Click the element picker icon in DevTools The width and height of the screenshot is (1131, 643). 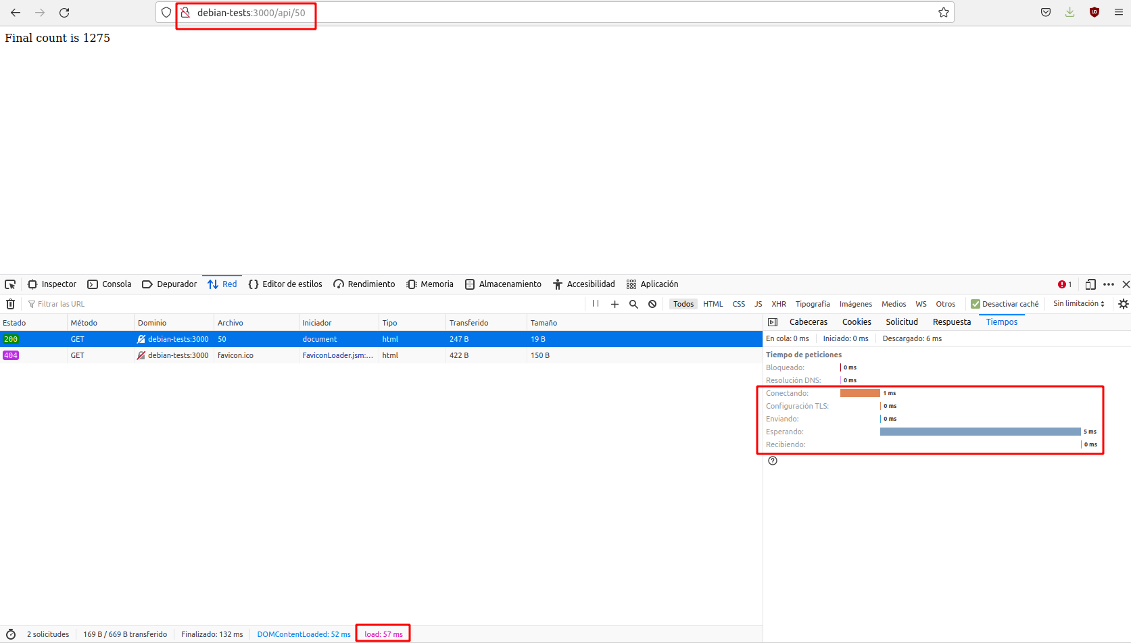(x=10, y=284)
